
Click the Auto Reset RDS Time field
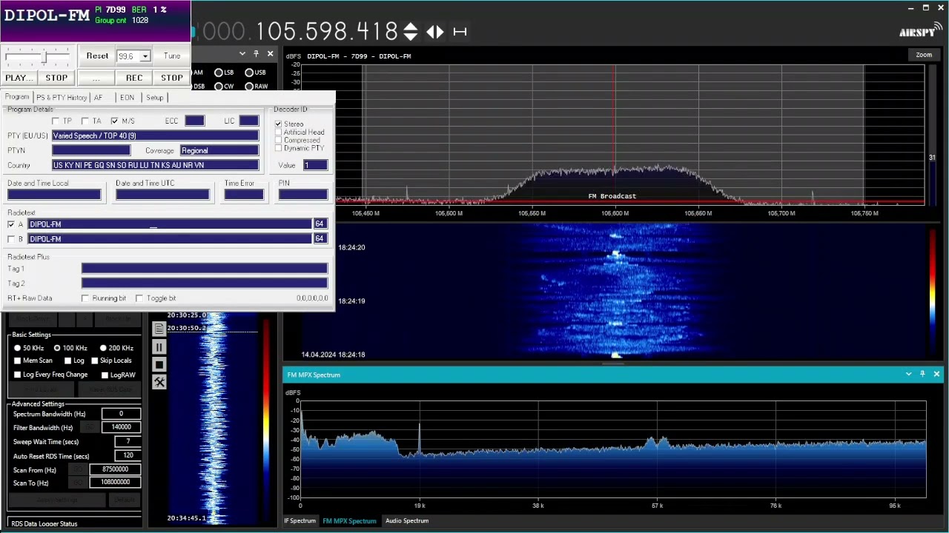click(x=128, y=455)
